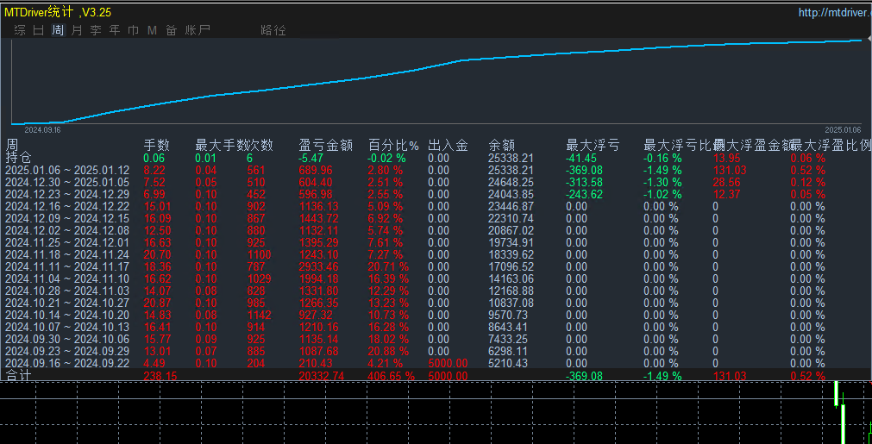Select the 币 symbol tab
872x444 pixels.
pyautogui.click(x=133, y=30)
